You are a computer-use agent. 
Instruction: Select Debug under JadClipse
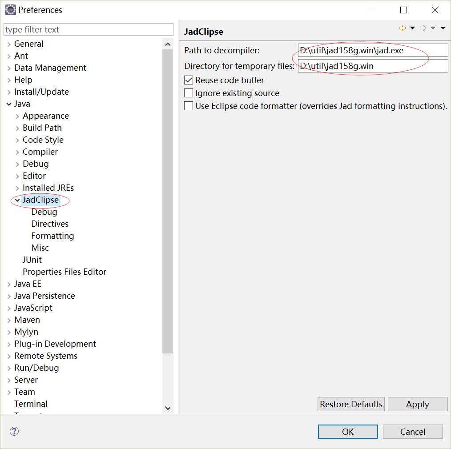coord(44,212)
